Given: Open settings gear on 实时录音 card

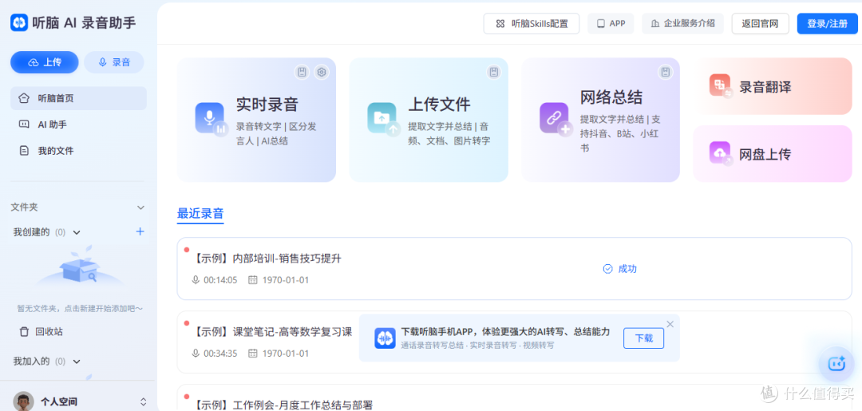Looking at the screenshot, I should pos(322,72).
